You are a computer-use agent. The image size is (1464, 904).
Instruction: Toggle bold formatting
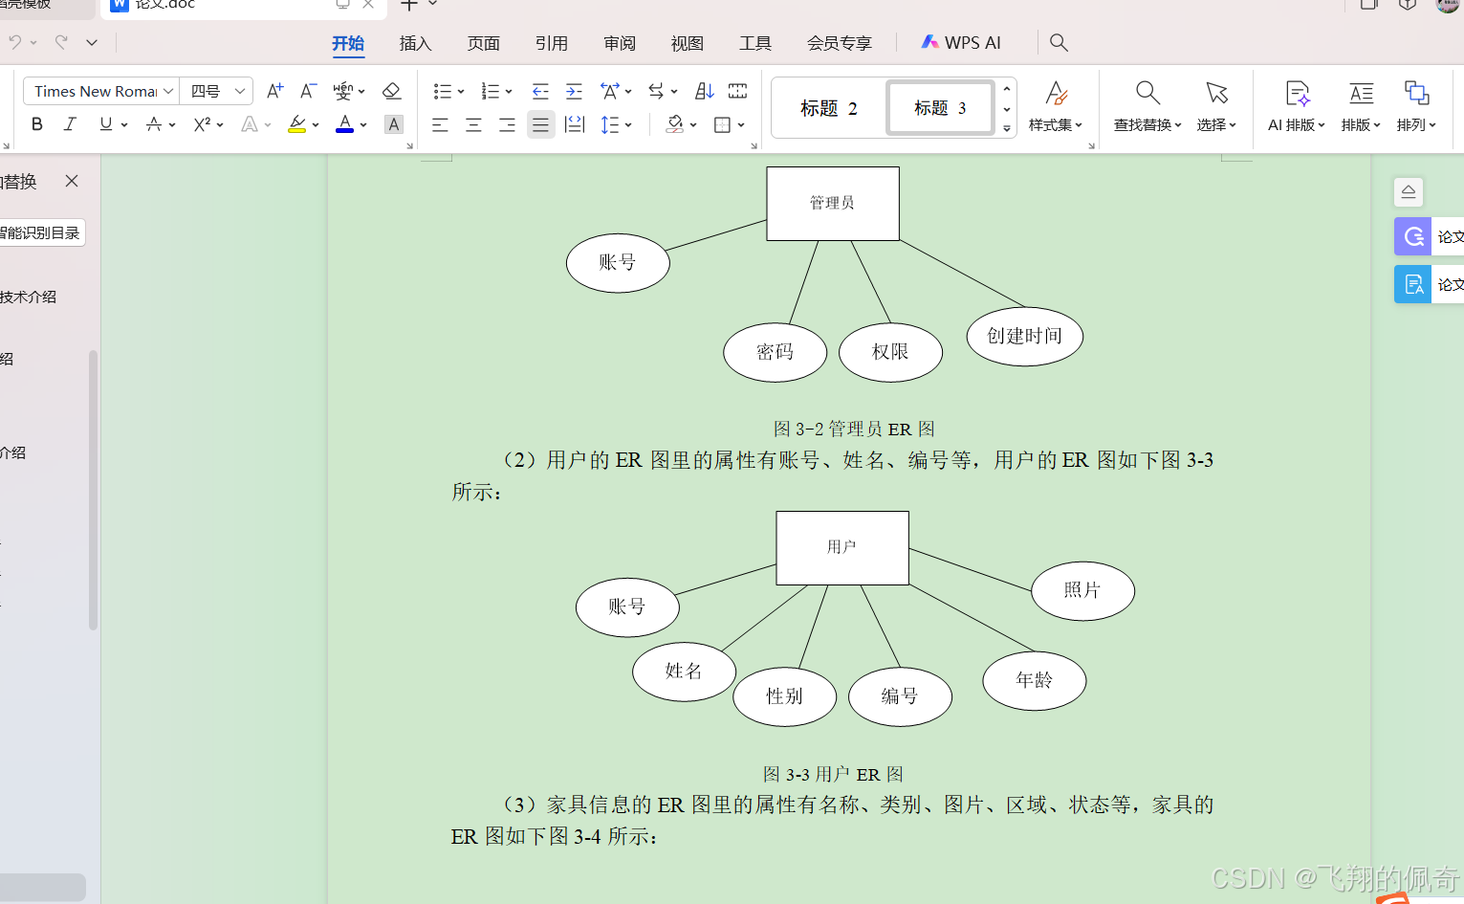tap(37, 124)
